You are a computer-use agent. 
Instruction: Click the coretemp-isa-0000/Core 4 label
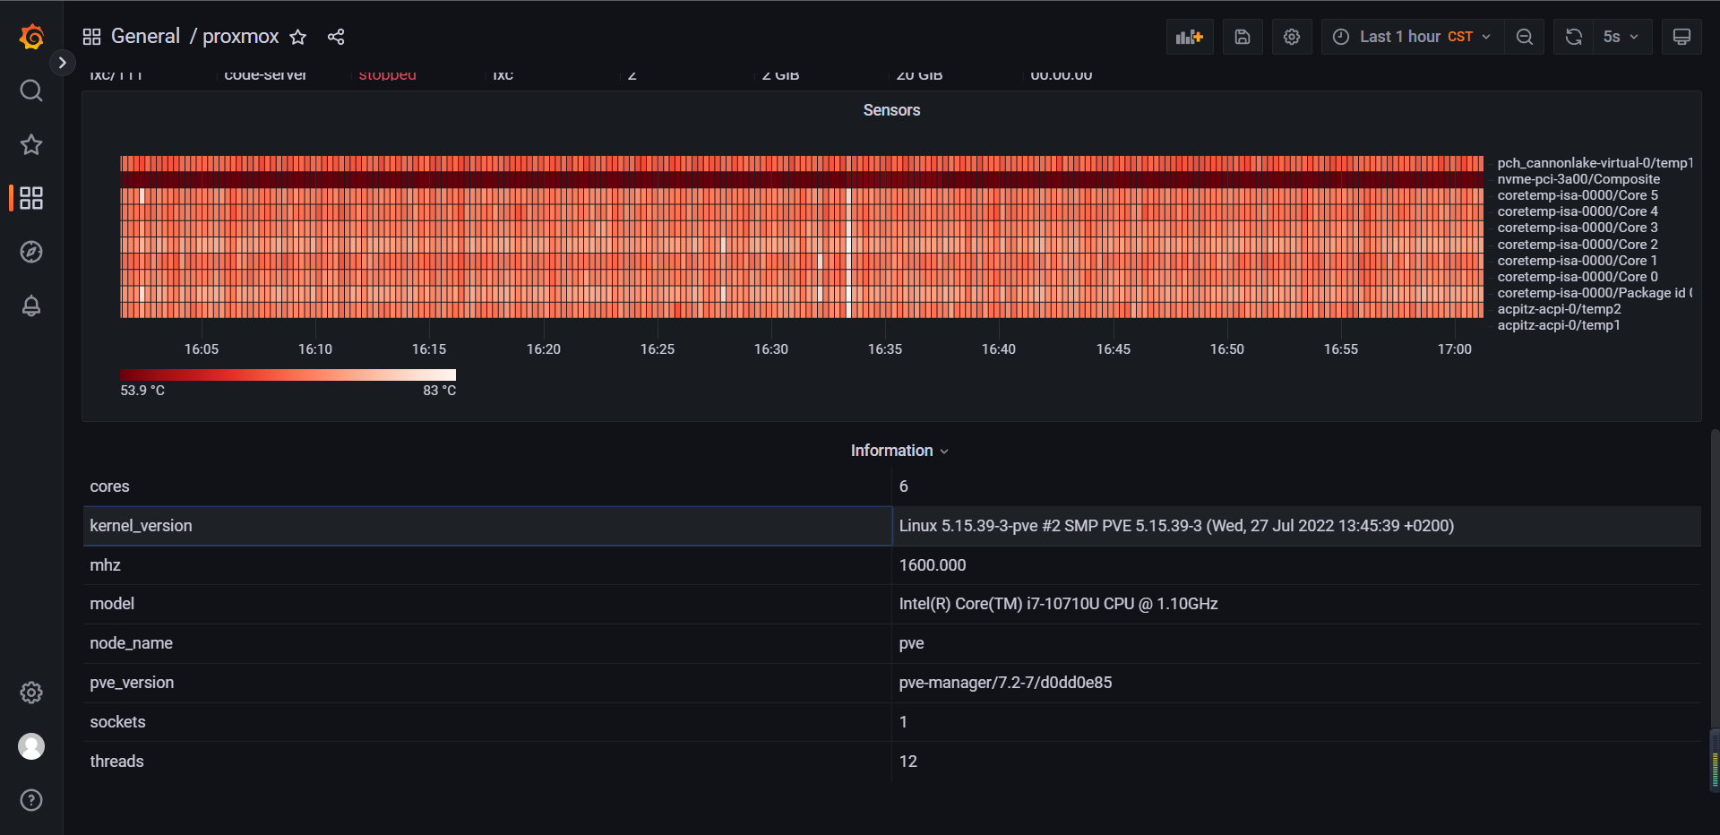pos(1578,211)
